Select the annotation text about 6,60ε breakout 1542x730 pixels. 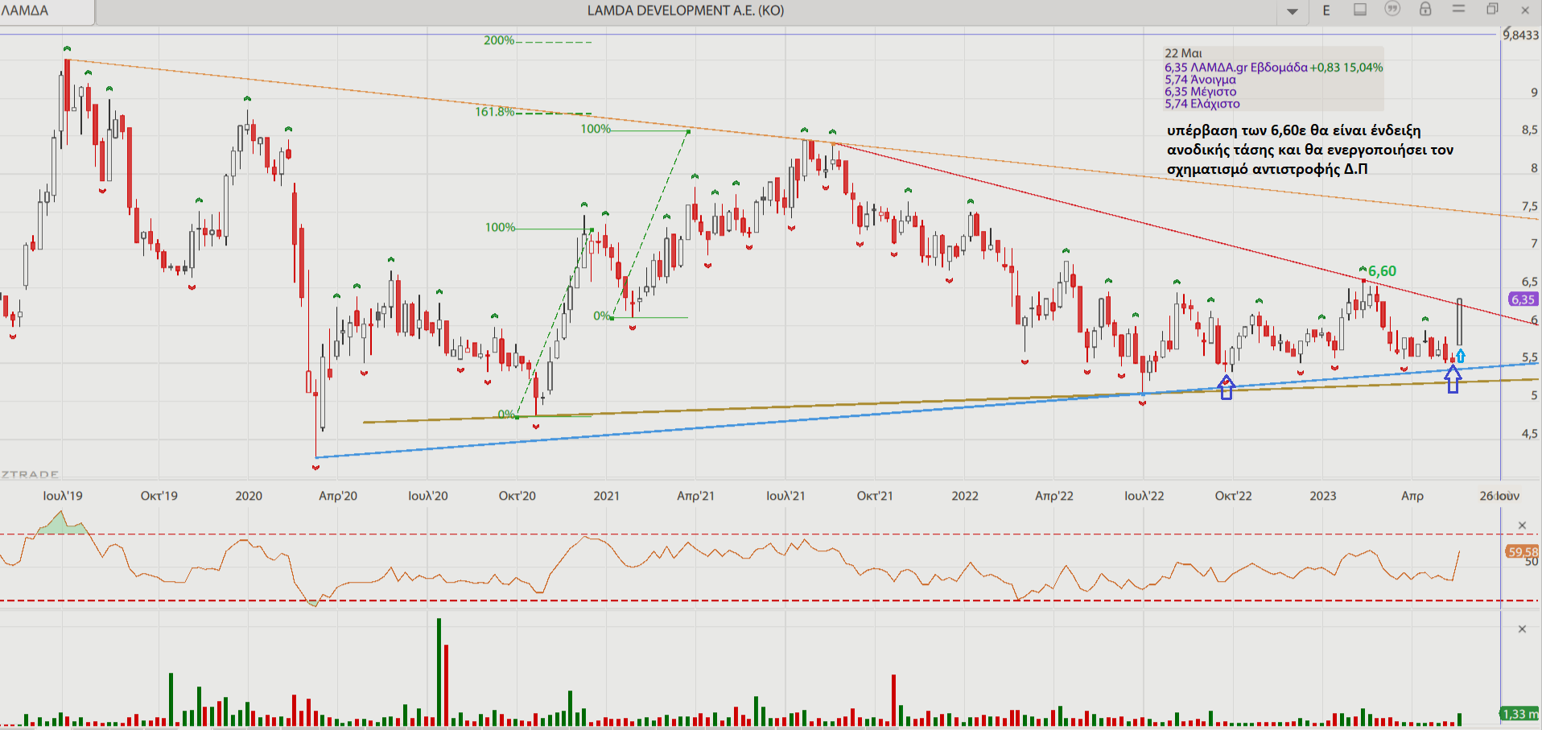click(1310, 150)
